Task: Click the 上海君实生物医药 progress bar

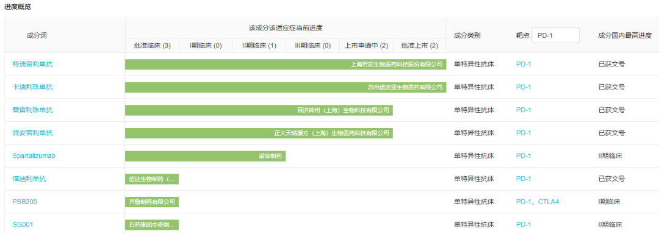Action: 286,64
